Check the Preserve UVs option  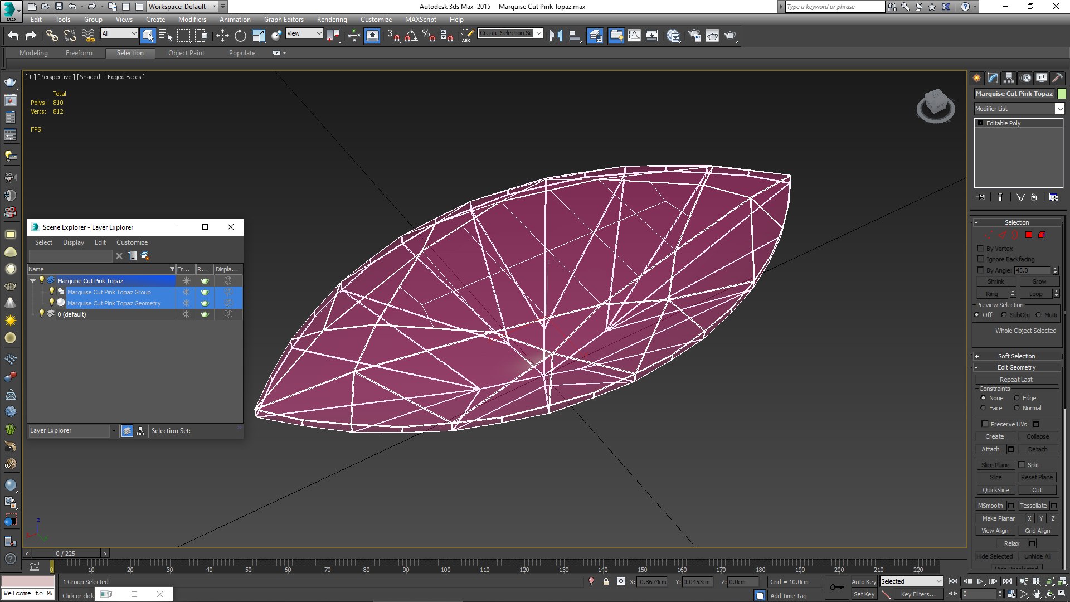coord(985,424)
